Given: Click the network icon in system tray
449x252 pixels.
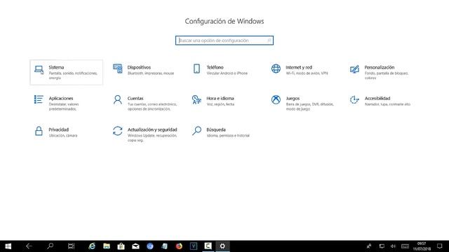Looking at the screenshot, I should [382, 246].
